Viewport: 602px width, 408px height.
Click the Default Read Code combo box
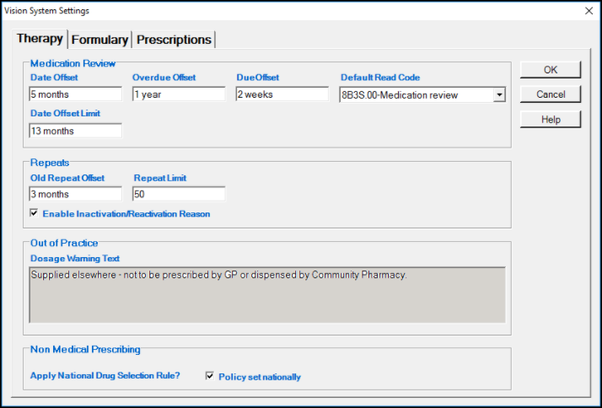[x=416, y=95]
